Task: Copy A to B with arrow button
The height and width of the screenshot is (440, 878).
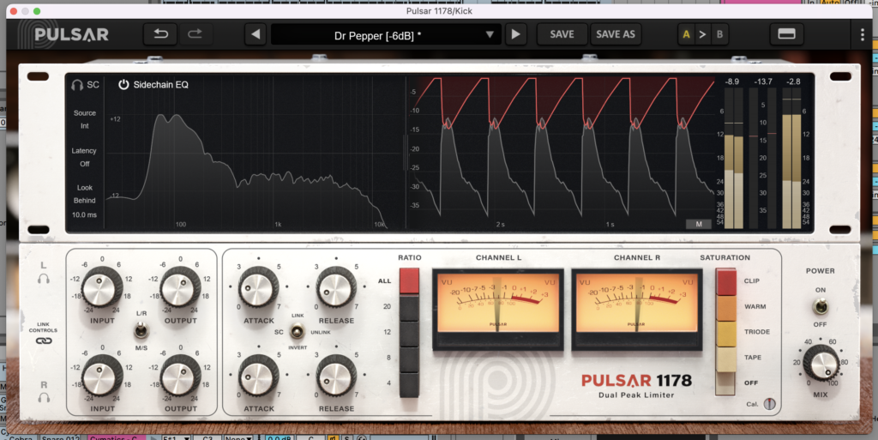Action: [x=702, y=34]
